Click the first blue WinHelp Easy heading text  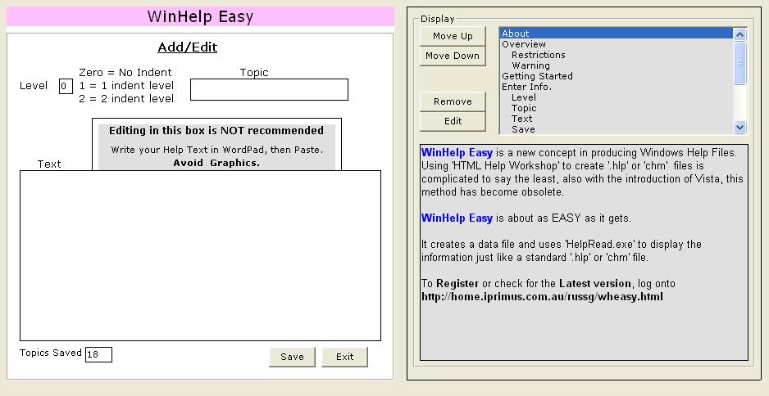pos(457,153)
